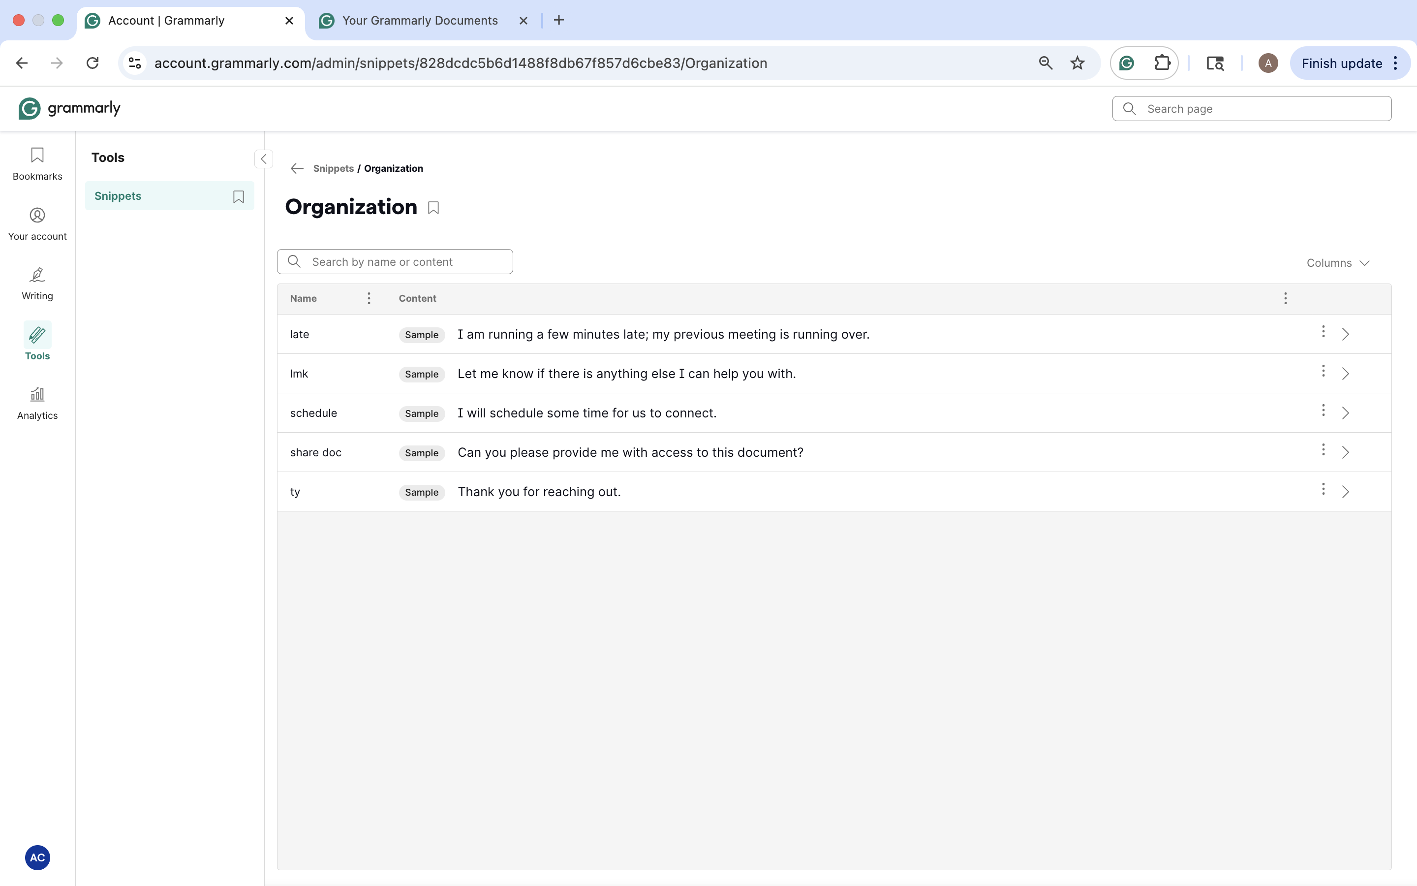
Task: Switch to Your Grammarly Documents tab
Action: click(419, 21)
